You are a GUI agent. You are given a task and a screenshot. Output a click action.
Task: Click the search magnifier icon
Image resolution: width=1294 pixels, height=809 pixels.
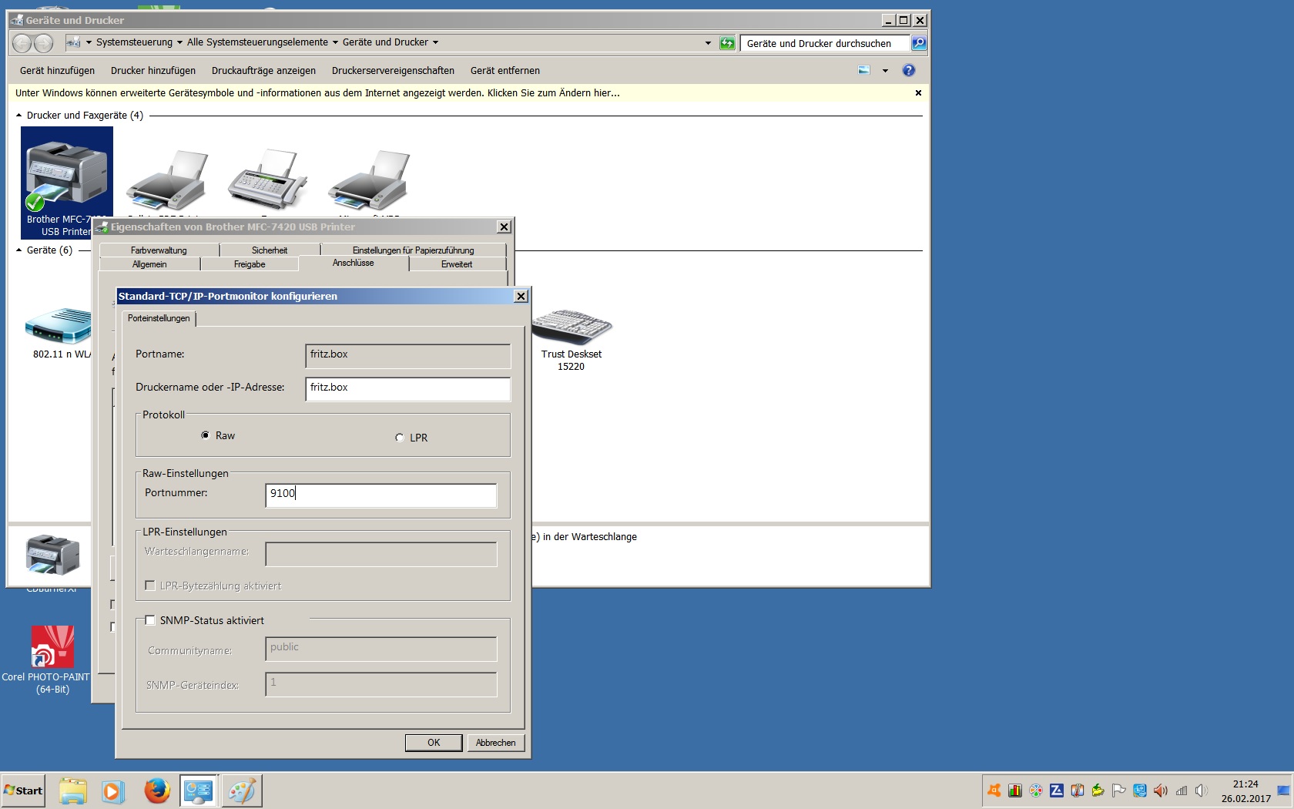[919, 43]
